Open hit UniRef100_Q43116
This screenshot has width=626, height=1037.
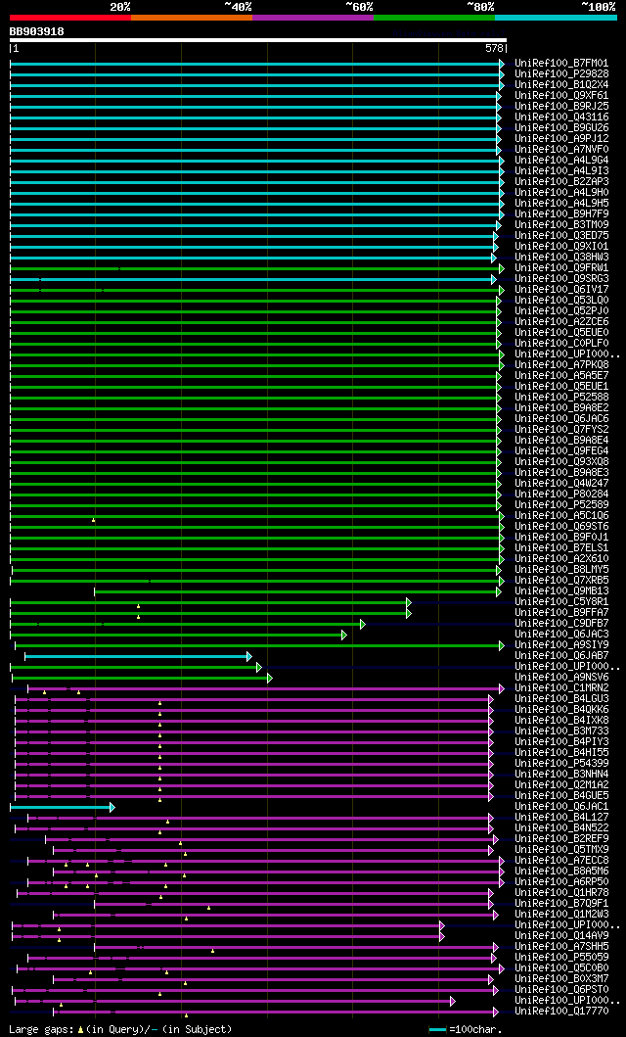tap(561, 118)
